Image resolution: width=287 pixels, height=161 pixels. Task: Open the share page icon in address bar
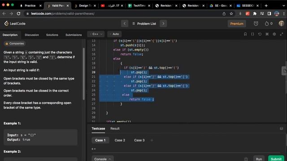pos(224,13)
